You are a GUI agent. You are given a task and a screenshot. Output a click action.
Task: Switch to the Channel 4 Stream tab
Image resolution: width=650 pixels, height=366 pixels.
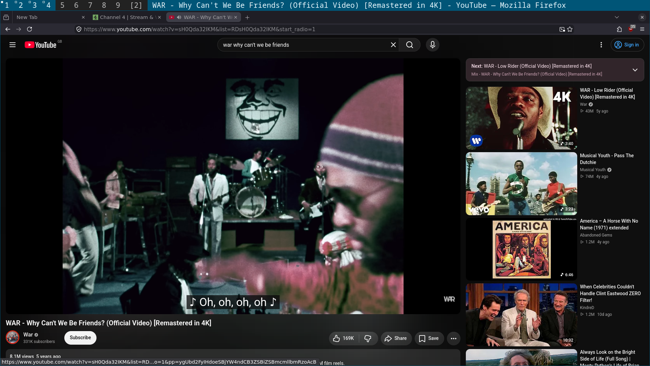127,17
